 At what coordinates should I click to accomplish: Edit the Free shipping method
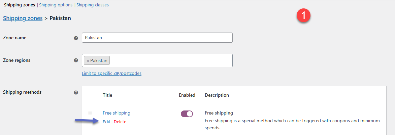106,122
